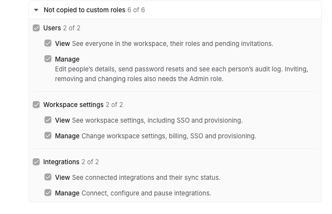Screen dimensions: 332x214
Task: Toggle the Integrations group checkbox
Action: 36,162
